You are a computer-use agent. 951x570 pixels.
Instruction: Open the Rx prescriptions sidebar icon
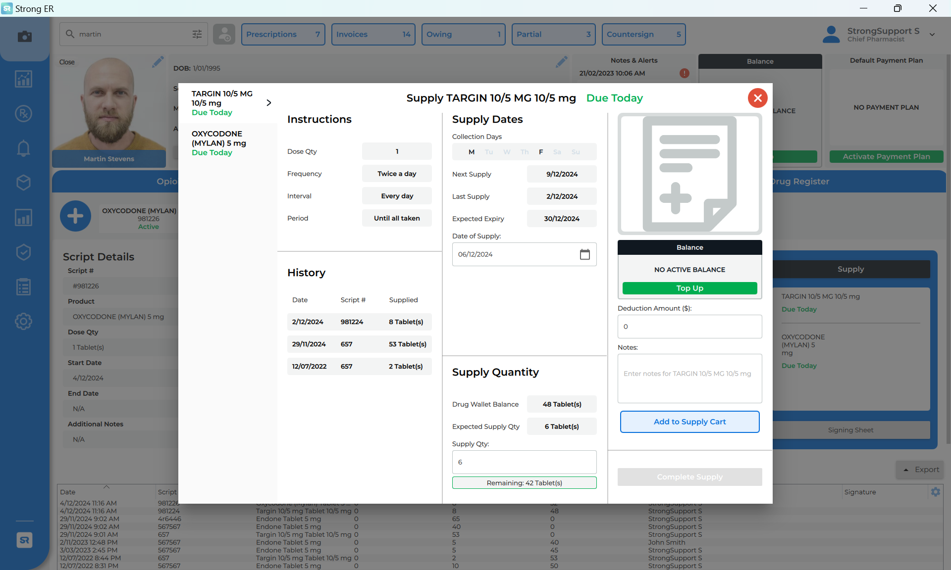coord(23,114)
